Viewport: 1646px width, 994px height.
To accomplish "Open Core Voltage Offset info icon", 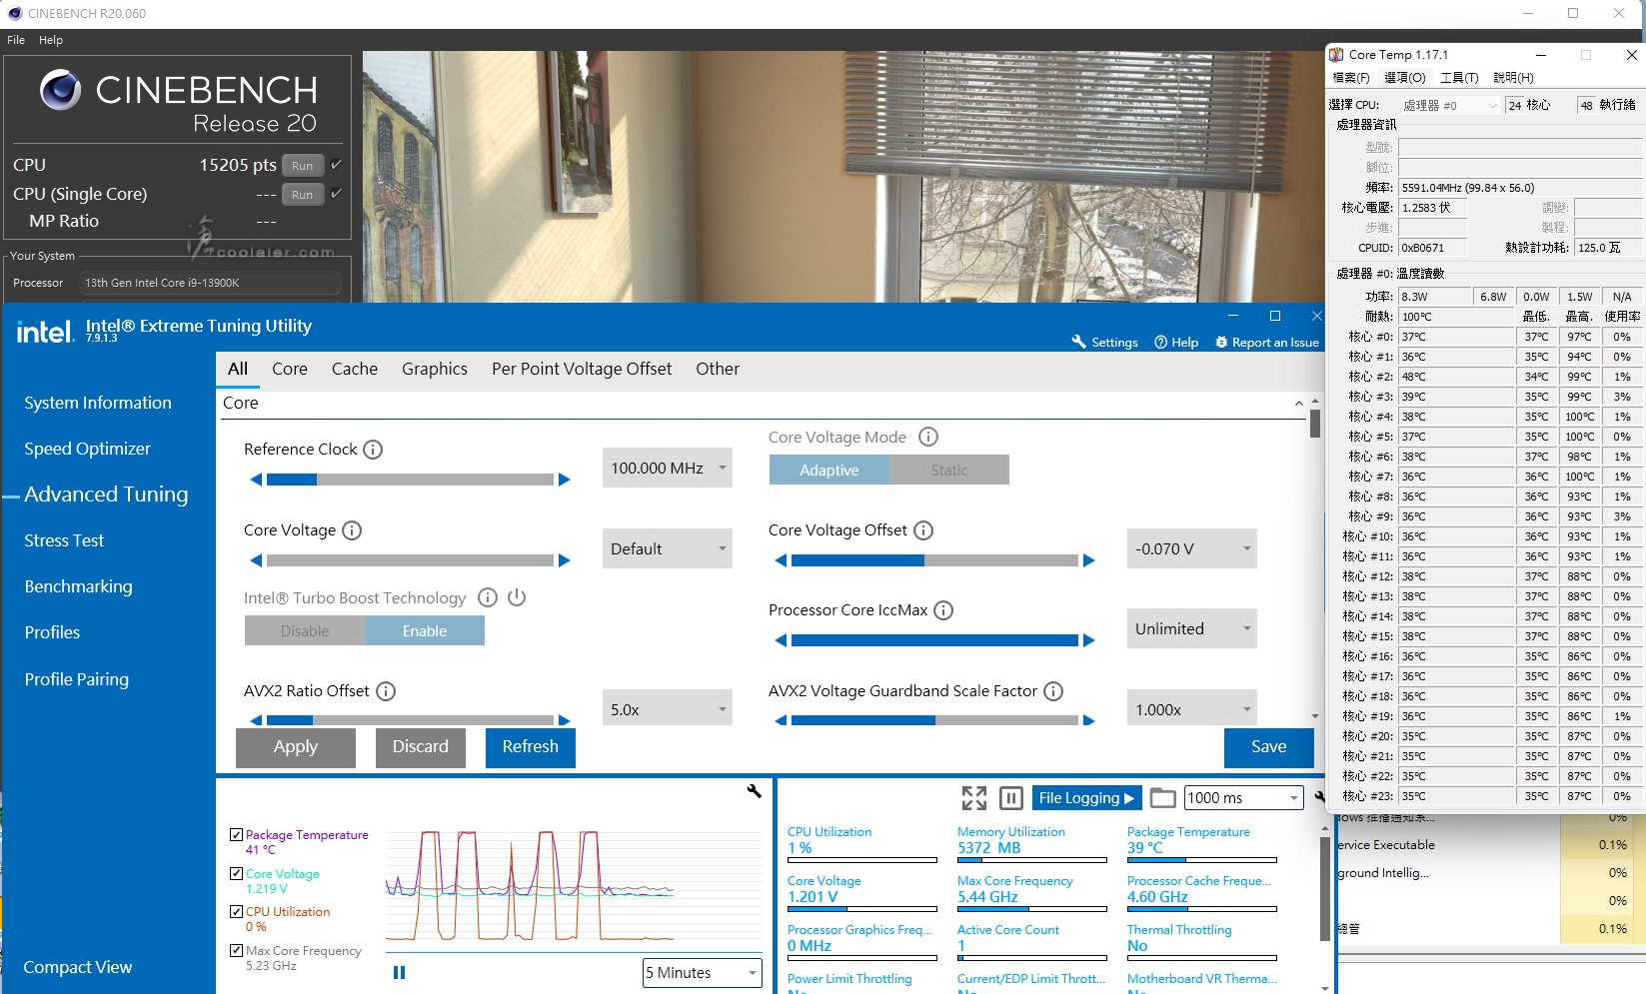I will click(923, 530).
